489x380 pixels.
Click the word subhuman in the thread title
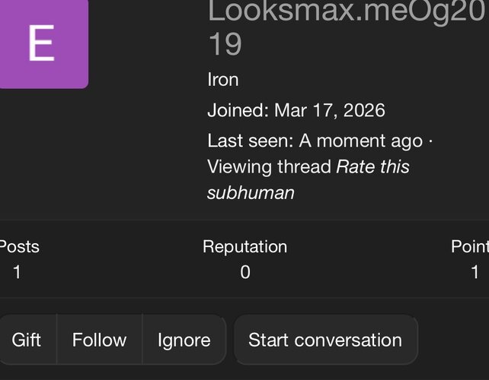coord(251,193)
